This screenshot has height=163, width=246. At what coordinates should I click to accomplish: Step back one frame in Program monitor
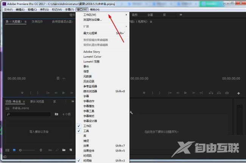click(177, 93)
